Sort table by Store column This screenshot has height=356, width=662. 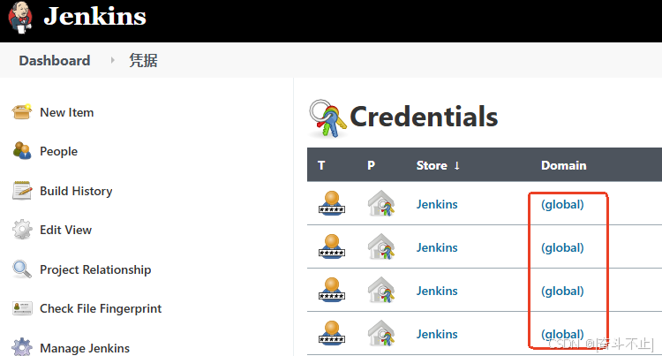438,165
